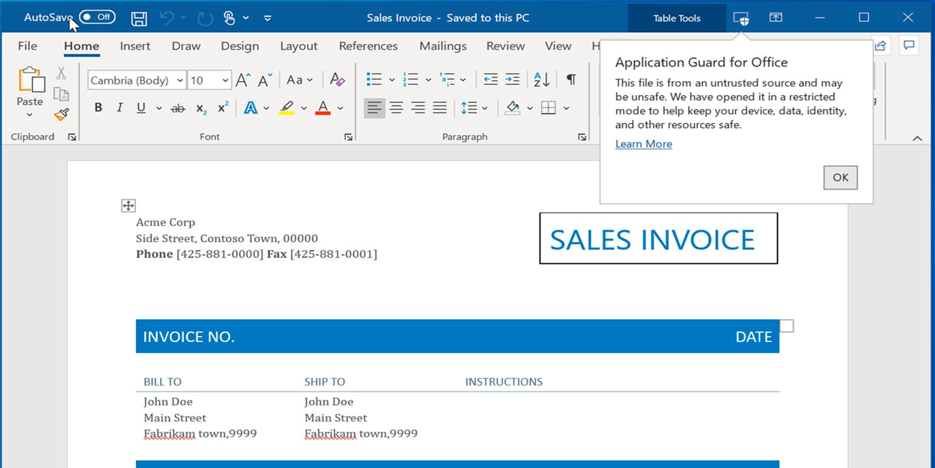Image resolution: width=935 pixels, height=468 pixels.
Task: Toggle superscript formatting
Action: point(222,108)
